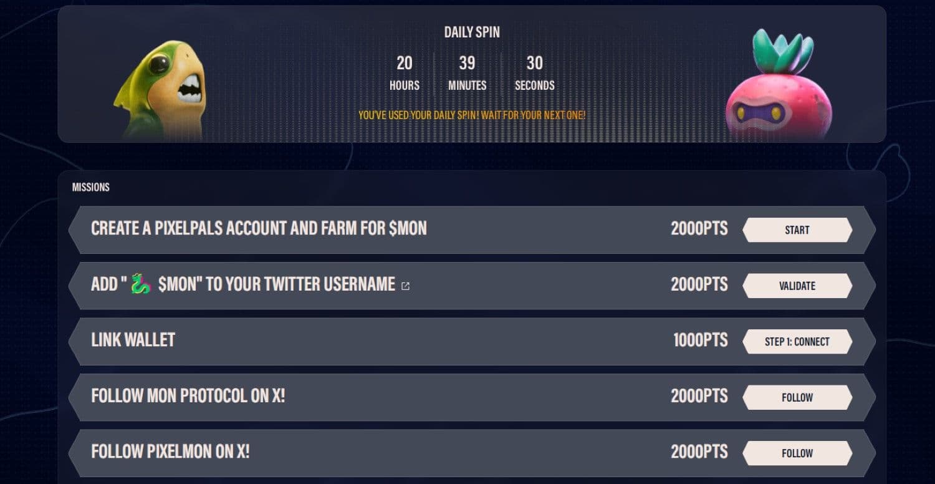The height and width of the screenshot is (484, 935).
Task: Select the Follow Mon Protocol on X title
Action: pos(188,396)
